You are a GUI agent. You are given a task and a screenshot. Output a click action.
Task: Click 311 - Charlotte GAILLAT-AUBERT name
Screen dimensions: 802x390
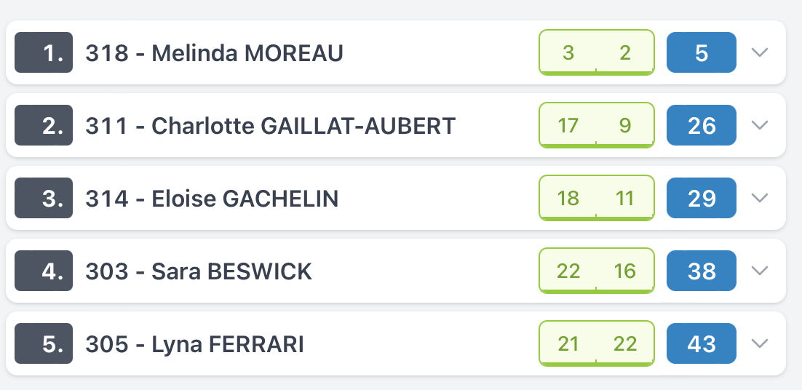pyautogui.click(x=270, y=126)
